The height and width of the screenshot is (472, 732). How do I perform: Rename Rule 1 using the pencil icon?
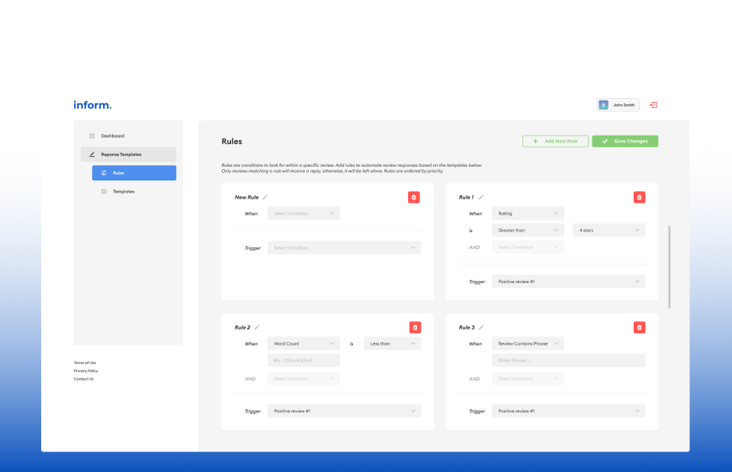tap(480, 196)
